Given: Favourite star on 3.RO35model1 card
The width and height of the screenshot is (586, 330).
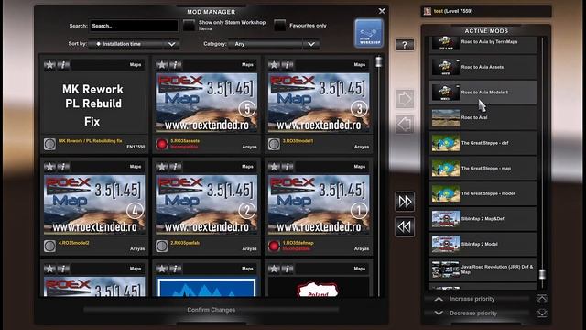Looking at the screenshot, I should [x=274, y=65].
